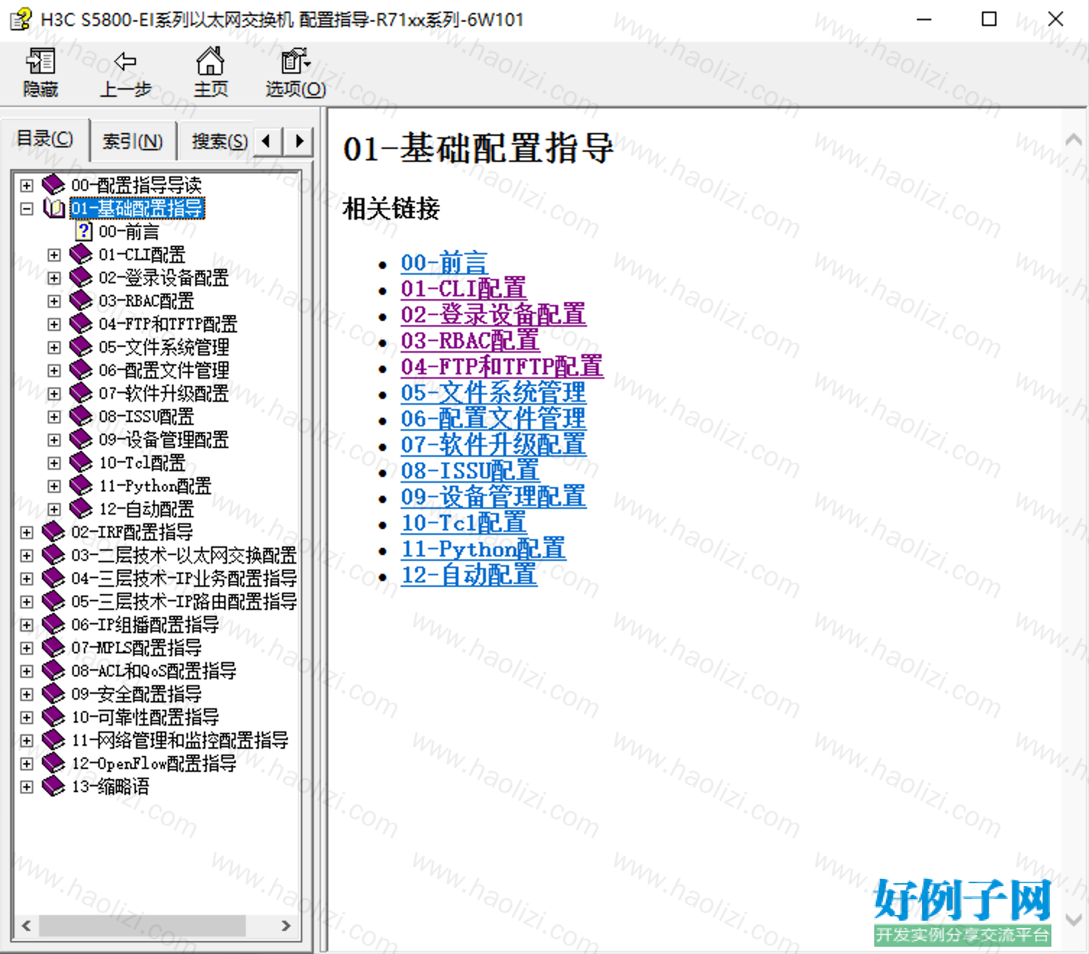Click the book icon beside 03-RBAC配置
The height and width of the screenshot is (954, 1089).
[x=81, y=301]
